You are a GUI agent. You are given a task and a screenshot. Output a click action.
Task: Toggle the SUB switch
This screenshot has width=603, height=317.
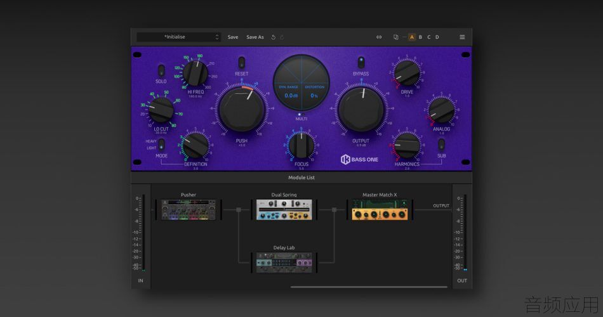point(442,145)
